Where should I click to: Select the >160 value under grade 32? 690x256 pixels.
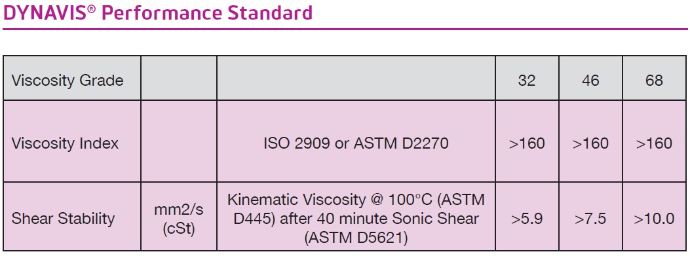pos(527,143)
